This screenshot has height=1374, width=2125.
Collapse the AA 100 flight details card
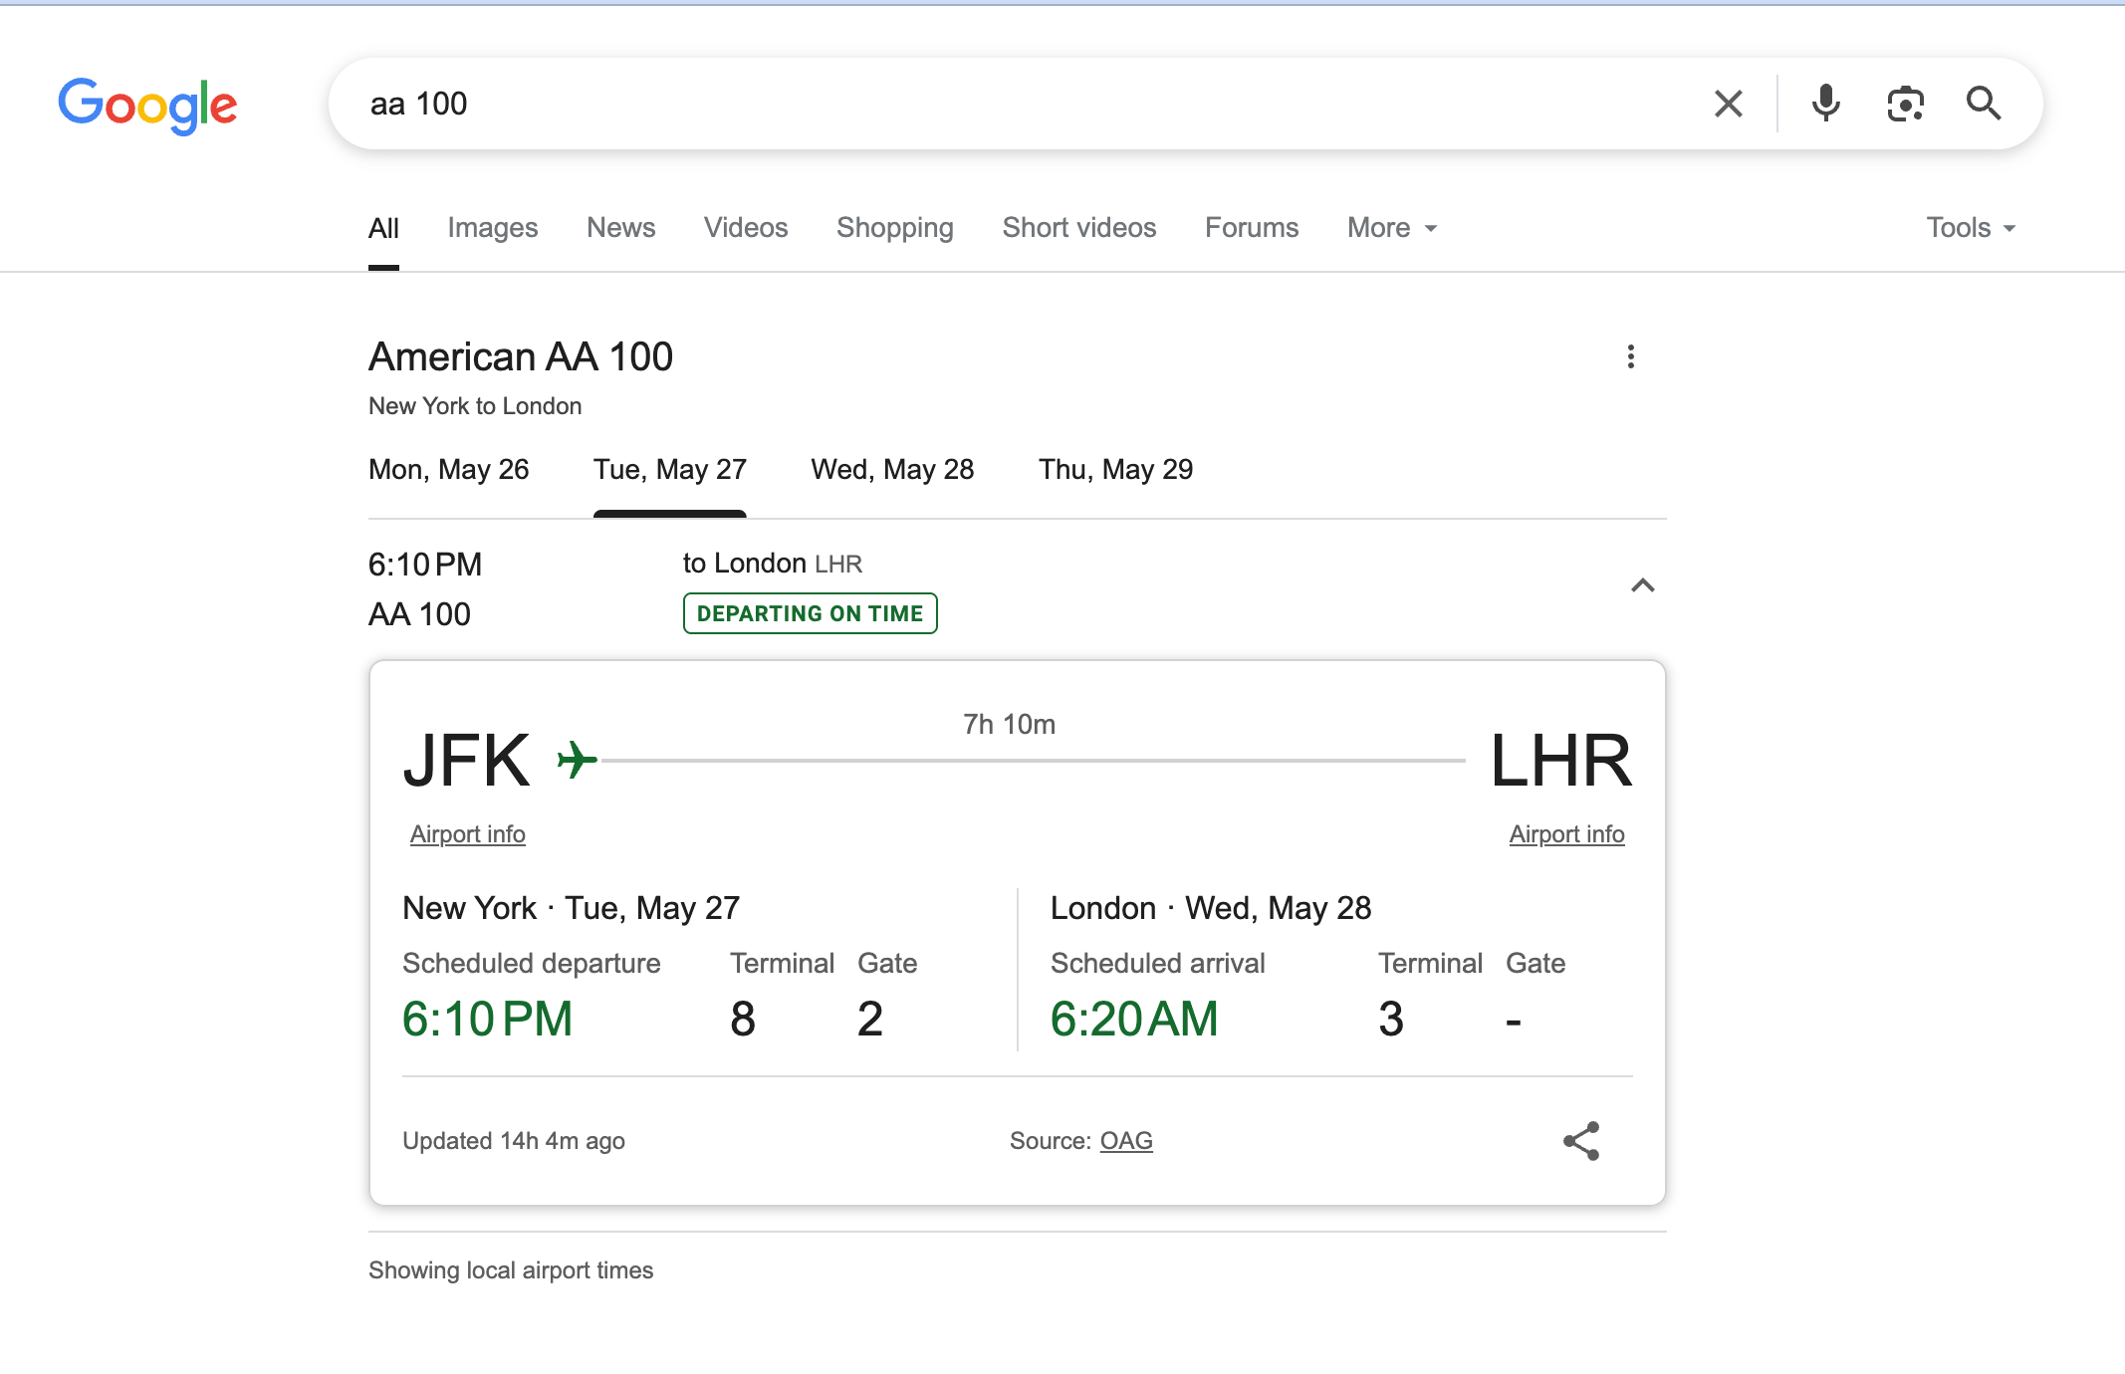[x=1643, y=585]
